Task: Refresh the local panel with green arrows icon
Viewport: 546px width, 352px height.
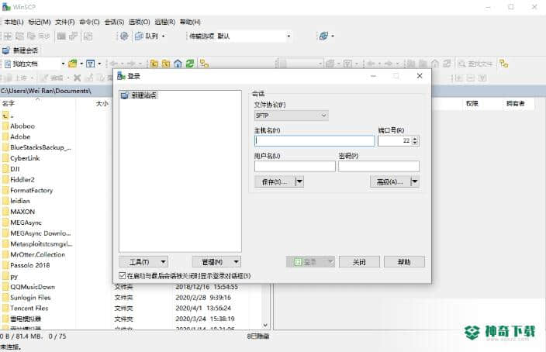Action: pyautogui.click(x=190, y=64)
